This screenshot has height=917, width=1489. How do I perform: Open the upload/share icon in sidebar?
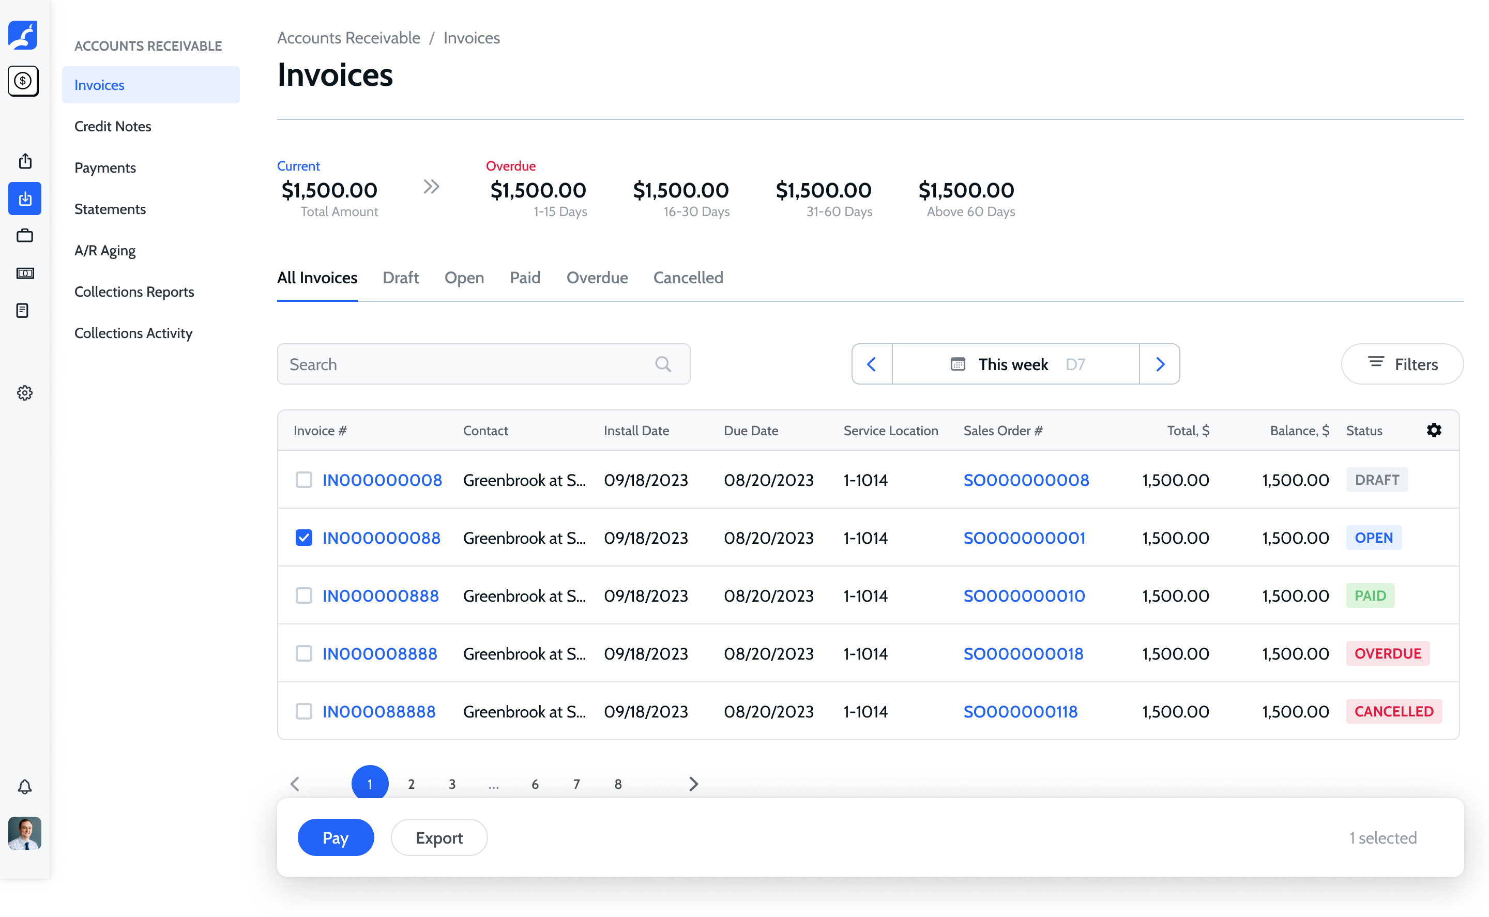pyautogui.click(x=25, y=161)
